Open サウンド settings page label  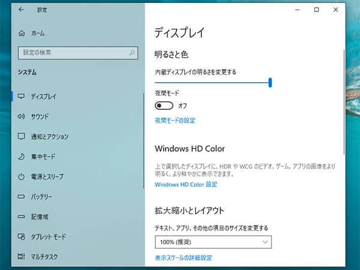tap(40, 116)
